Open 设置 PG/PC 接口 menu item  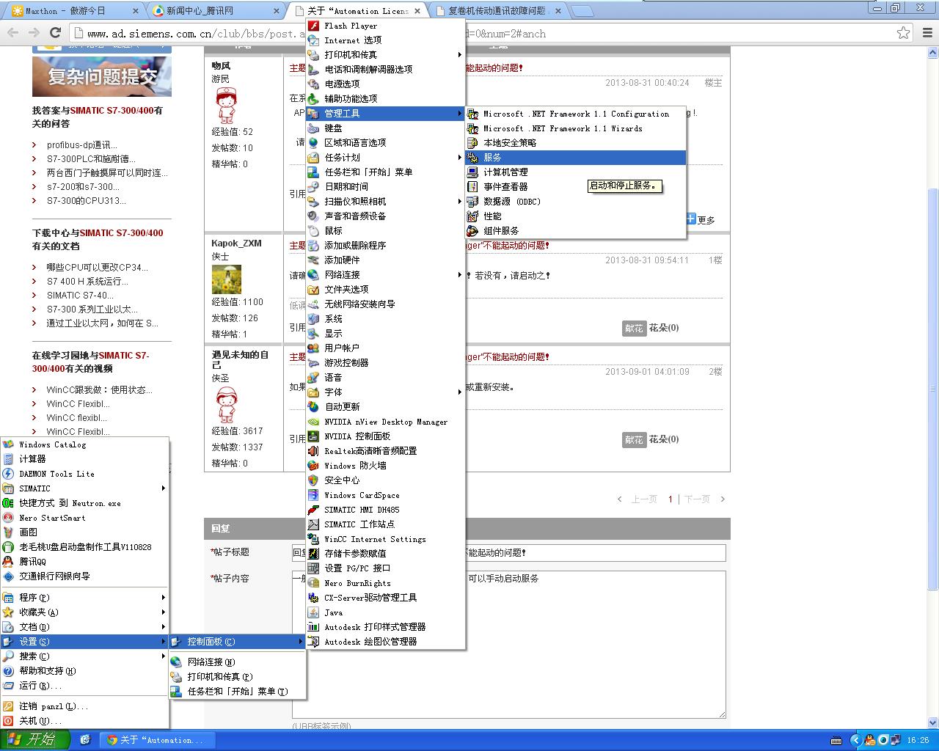click(386, 568)
